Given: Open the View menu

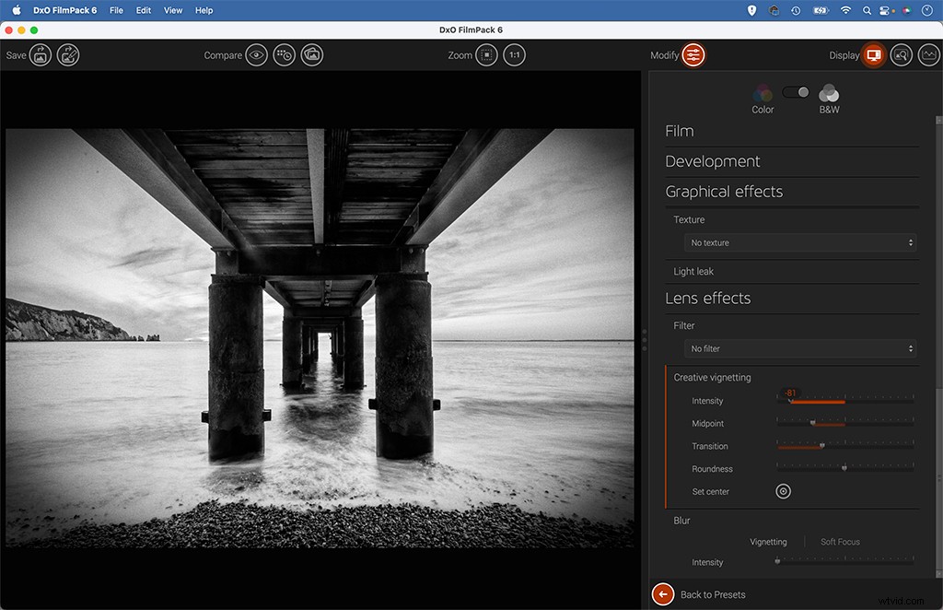Looking at the screenshot, I should click(x=172, y=10).
